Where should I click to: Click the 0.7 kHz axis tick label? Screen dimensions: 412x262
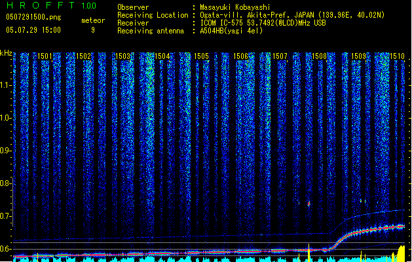point(6,216)
